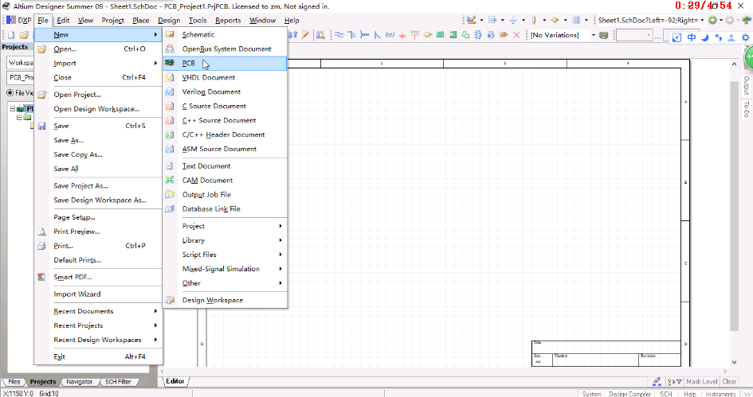Click Import Wizard in the File menu
The width and height of the screenshot is (753, 397).
tap(98, 294)
